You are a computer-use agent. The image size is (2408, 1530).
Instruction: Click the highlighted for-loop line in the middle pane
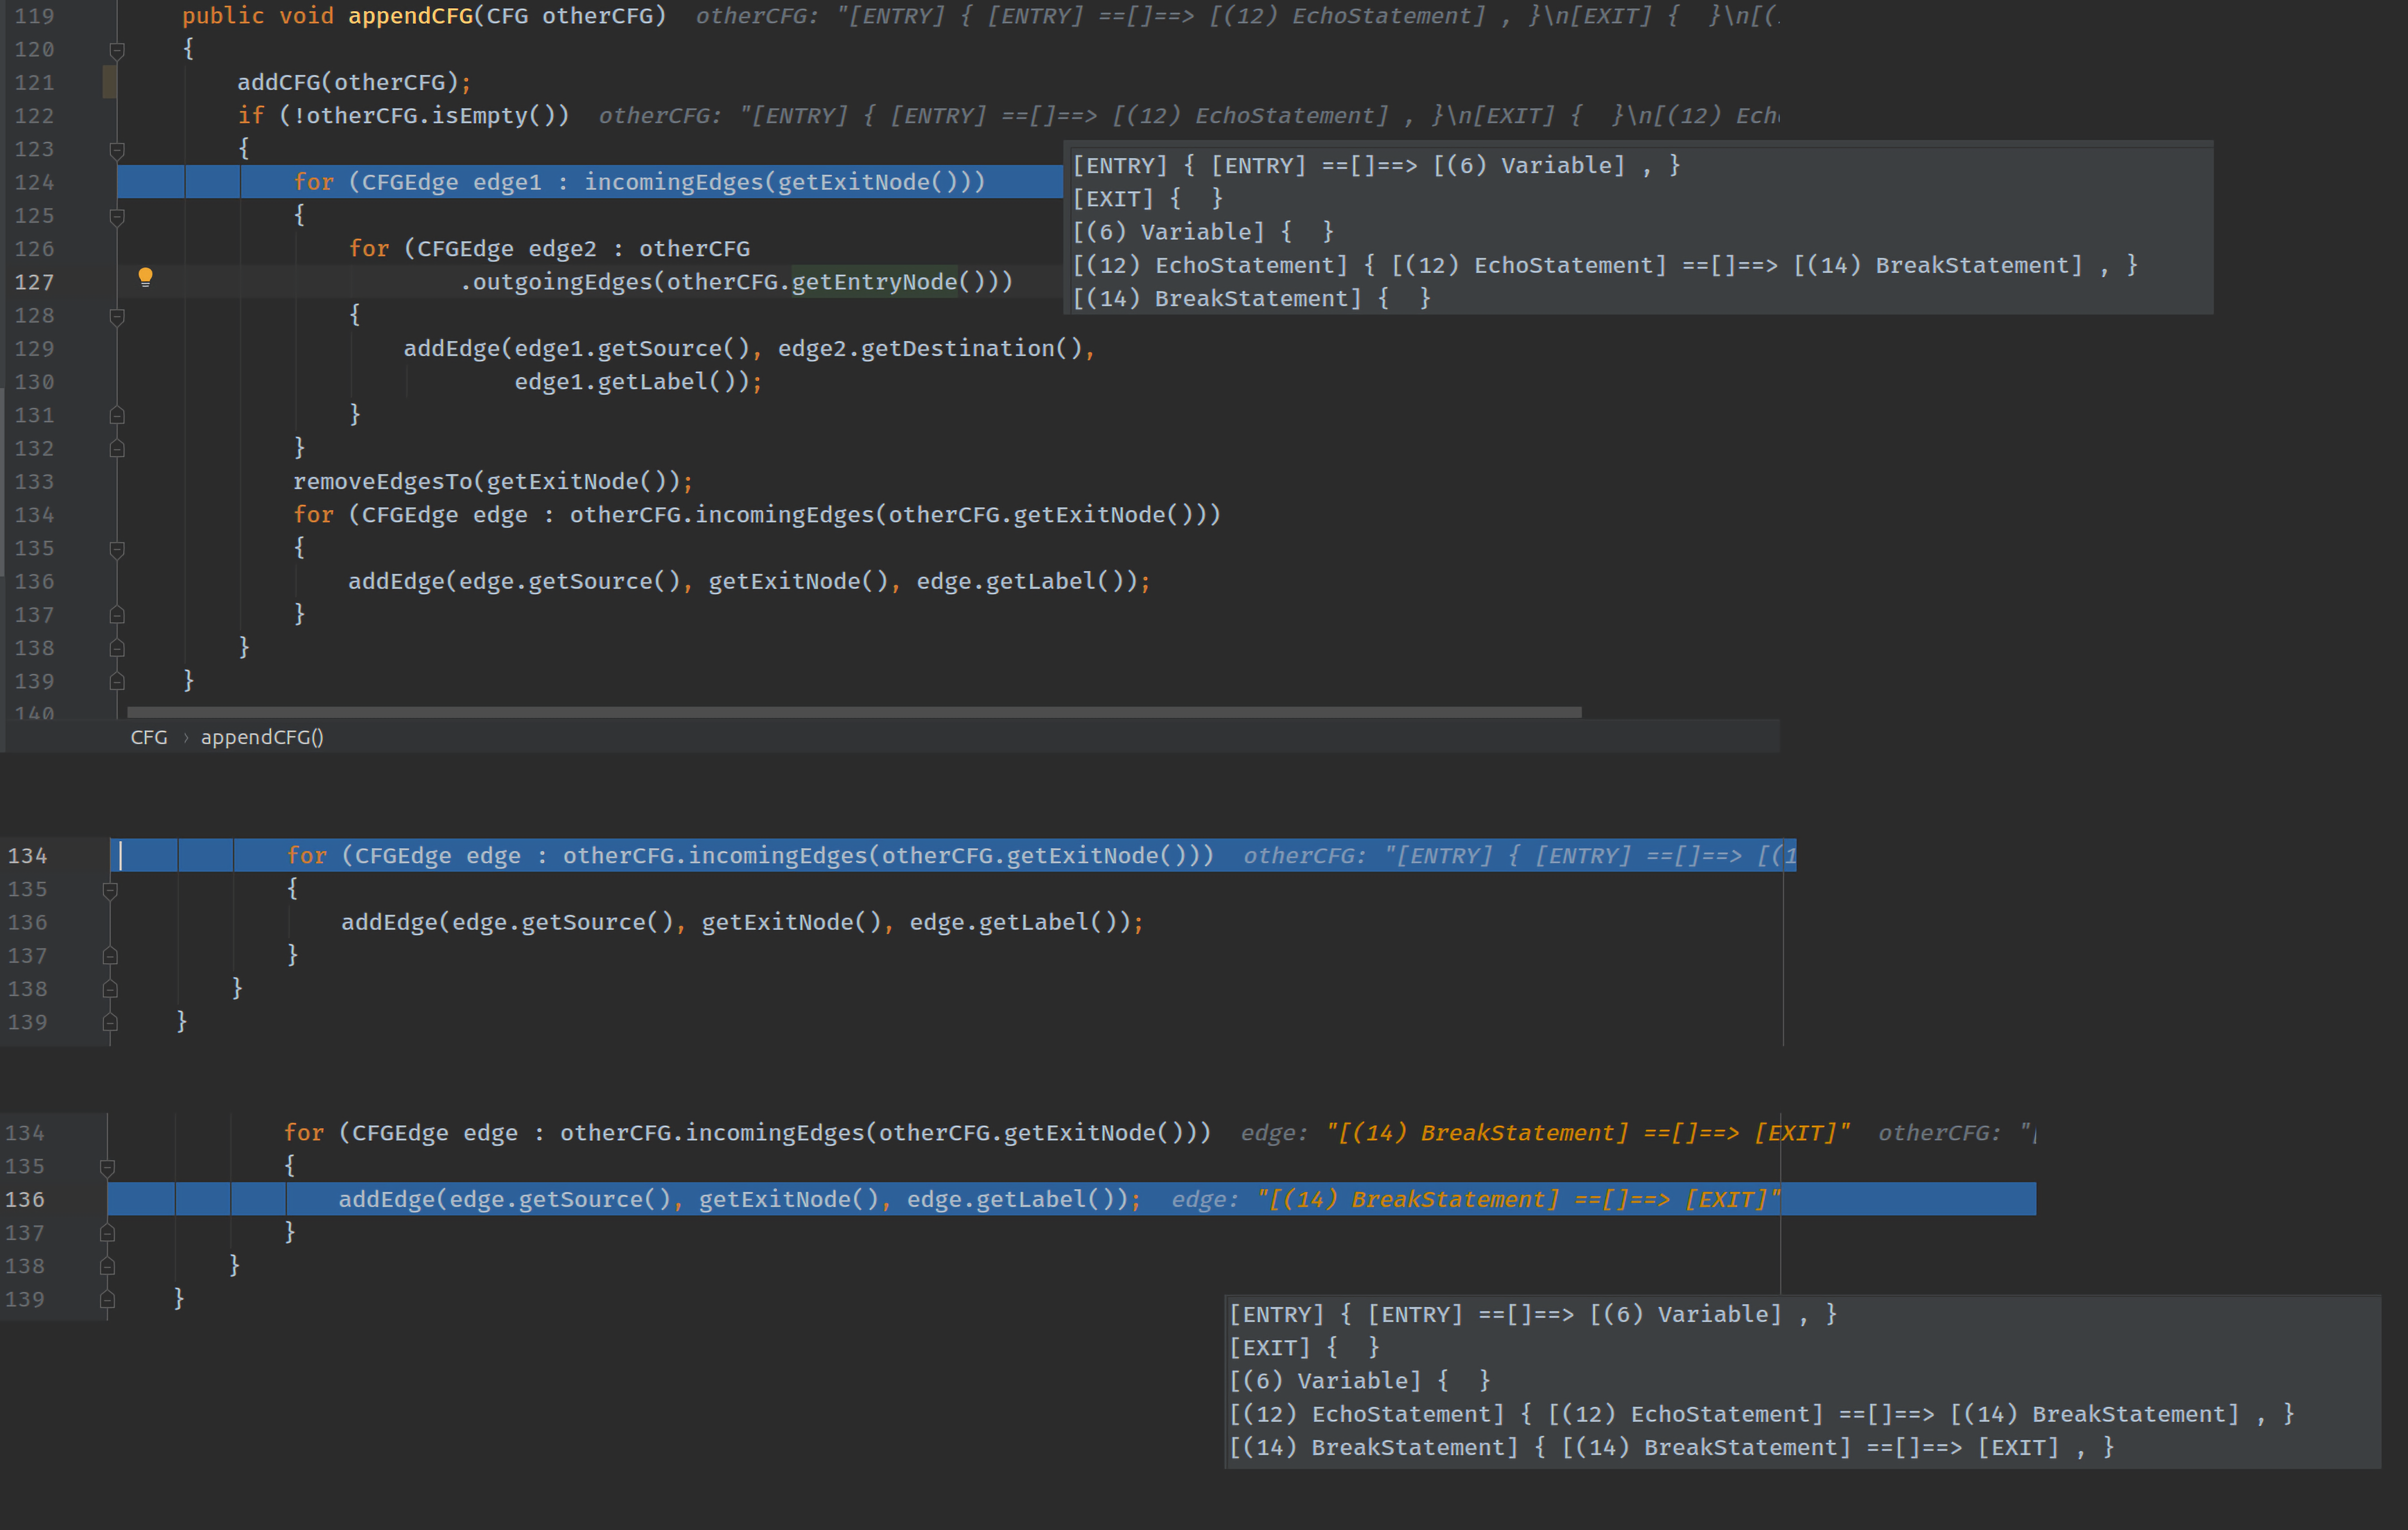[x=953, y=856]
